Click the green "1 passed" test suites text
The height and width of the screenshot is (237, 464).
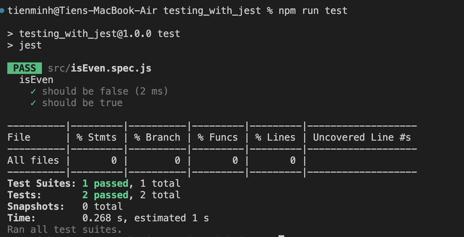tap(105, 183)
